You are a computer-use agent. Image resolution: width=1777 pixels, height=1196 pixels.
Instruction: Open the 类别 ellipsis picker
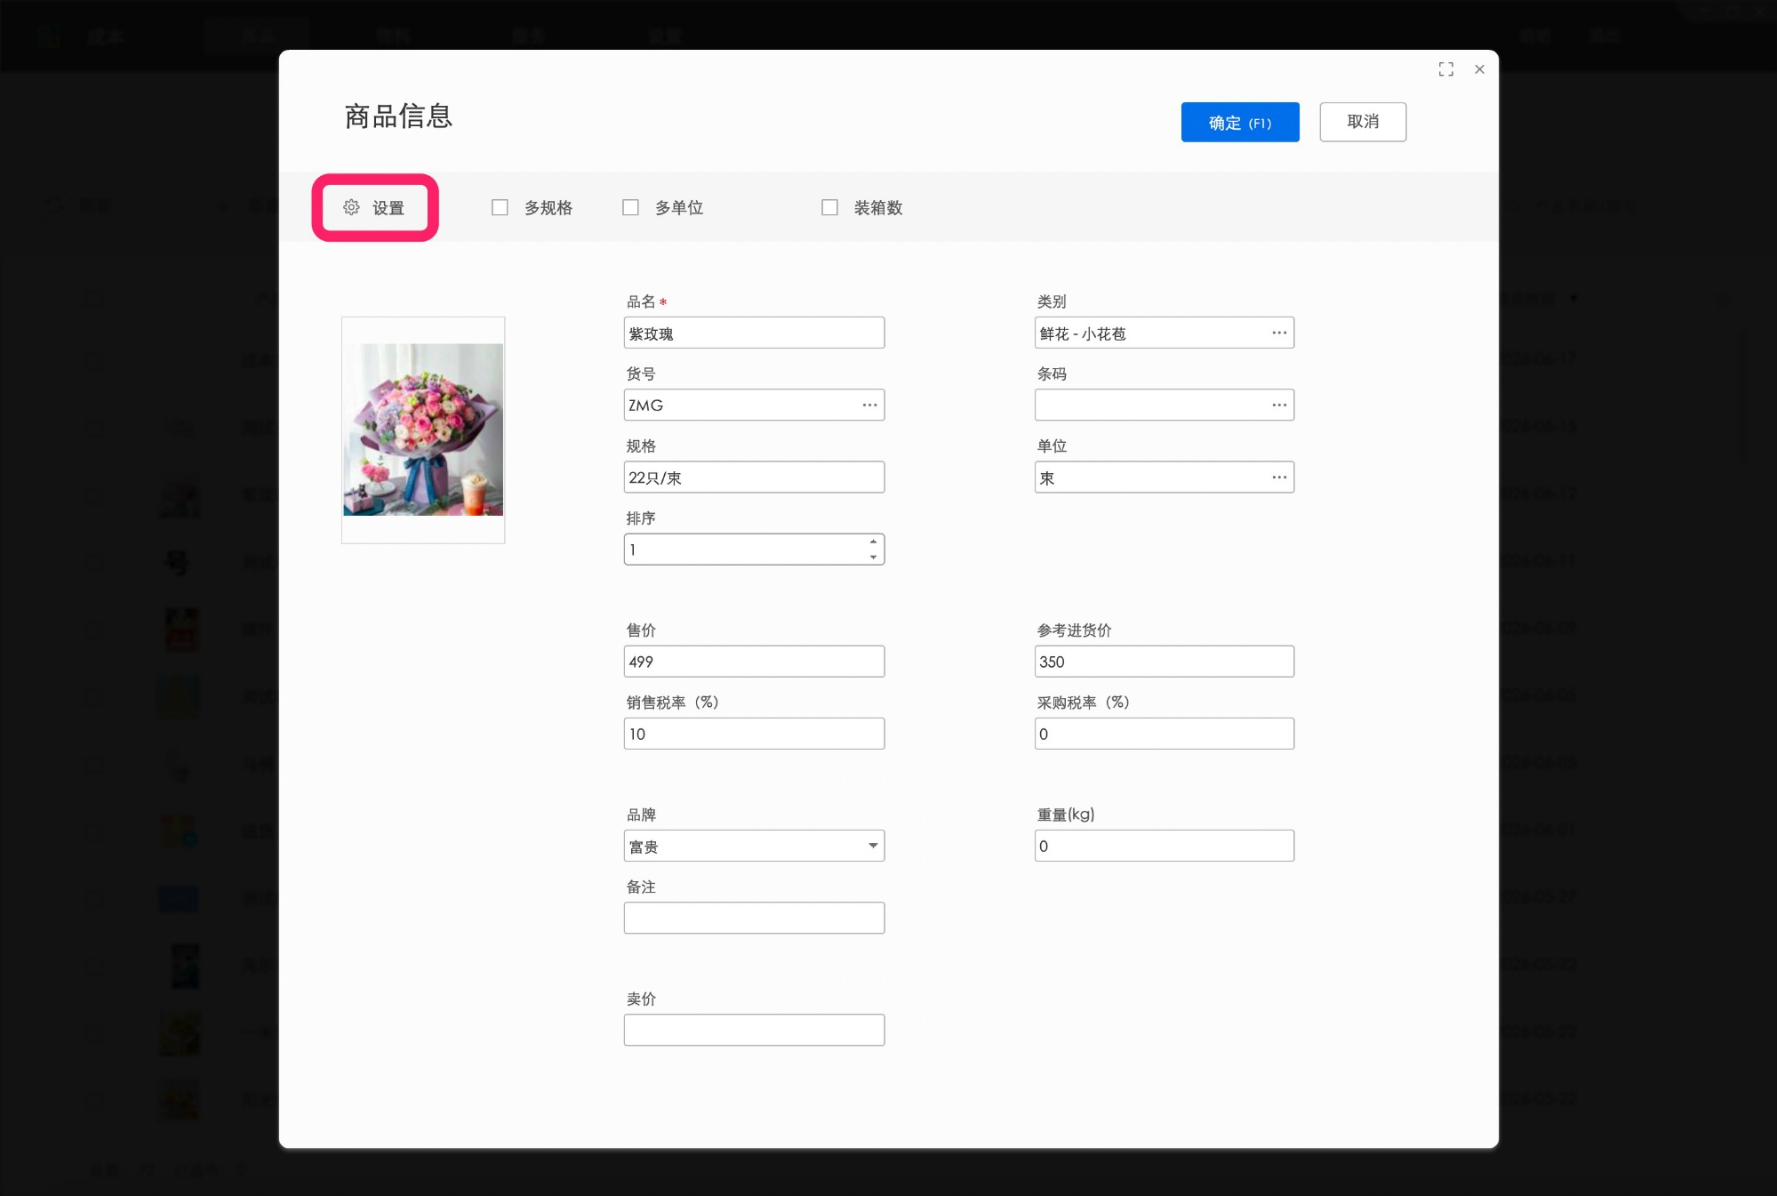(x=1279, y=333)
